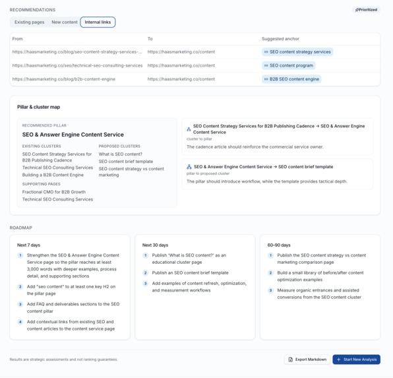This screenshot has width=393, height=378.
Task: Click Measure organic entrances and assisted conversions item
Action: (x=319, y=294)
